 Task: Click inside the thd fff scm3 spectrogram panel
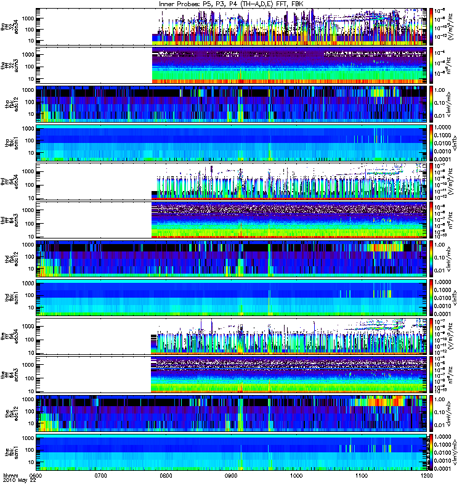point(232,220)
